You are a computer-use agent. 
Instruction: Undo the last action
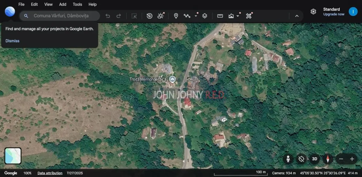(108, 16)
